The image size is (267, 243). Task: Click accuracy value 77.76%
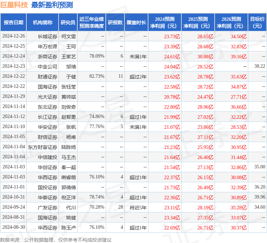(x=97, y=126)
